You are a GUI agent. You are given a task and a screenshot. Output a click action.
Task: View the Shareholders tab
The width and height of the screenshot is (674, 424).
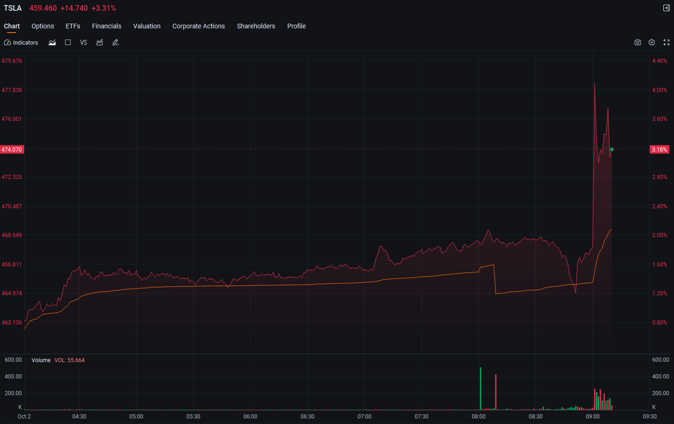coord(256,26)
